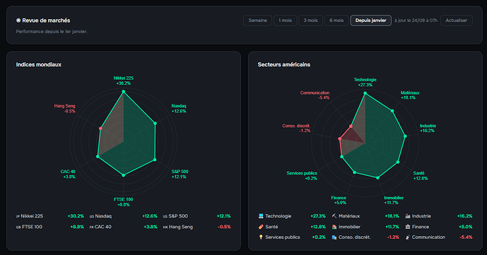Click the Performance depuis le 1er janvier subtitle

tap(52, 31)
